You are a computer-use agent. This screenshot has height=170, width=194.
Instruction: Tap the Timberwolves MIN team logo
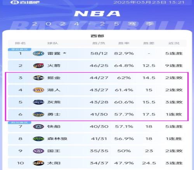(x=38, y=139)
